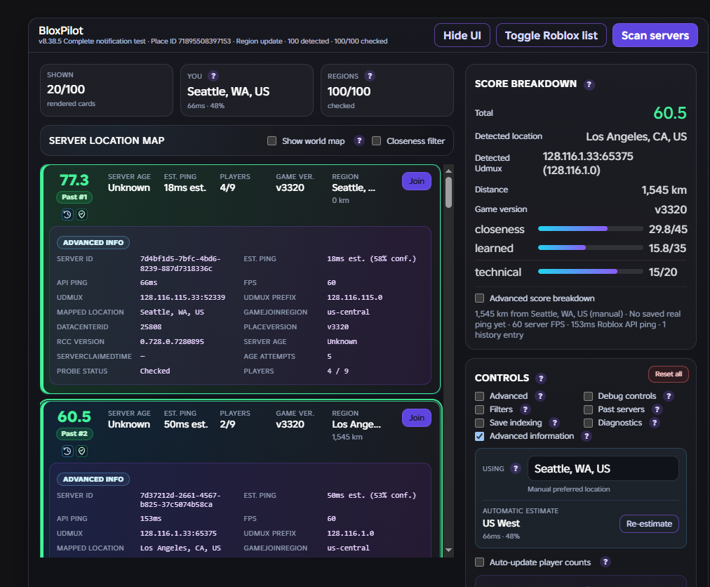This screenshot has height=587, width=710.
Task: Click SERVER LOCATION MAP heading
Action: (x=107, y=140)
